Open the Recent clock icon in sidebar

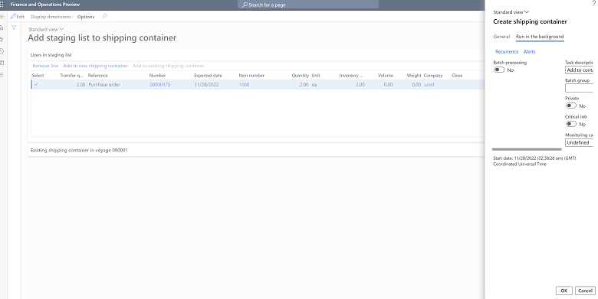tap(2, 51)
